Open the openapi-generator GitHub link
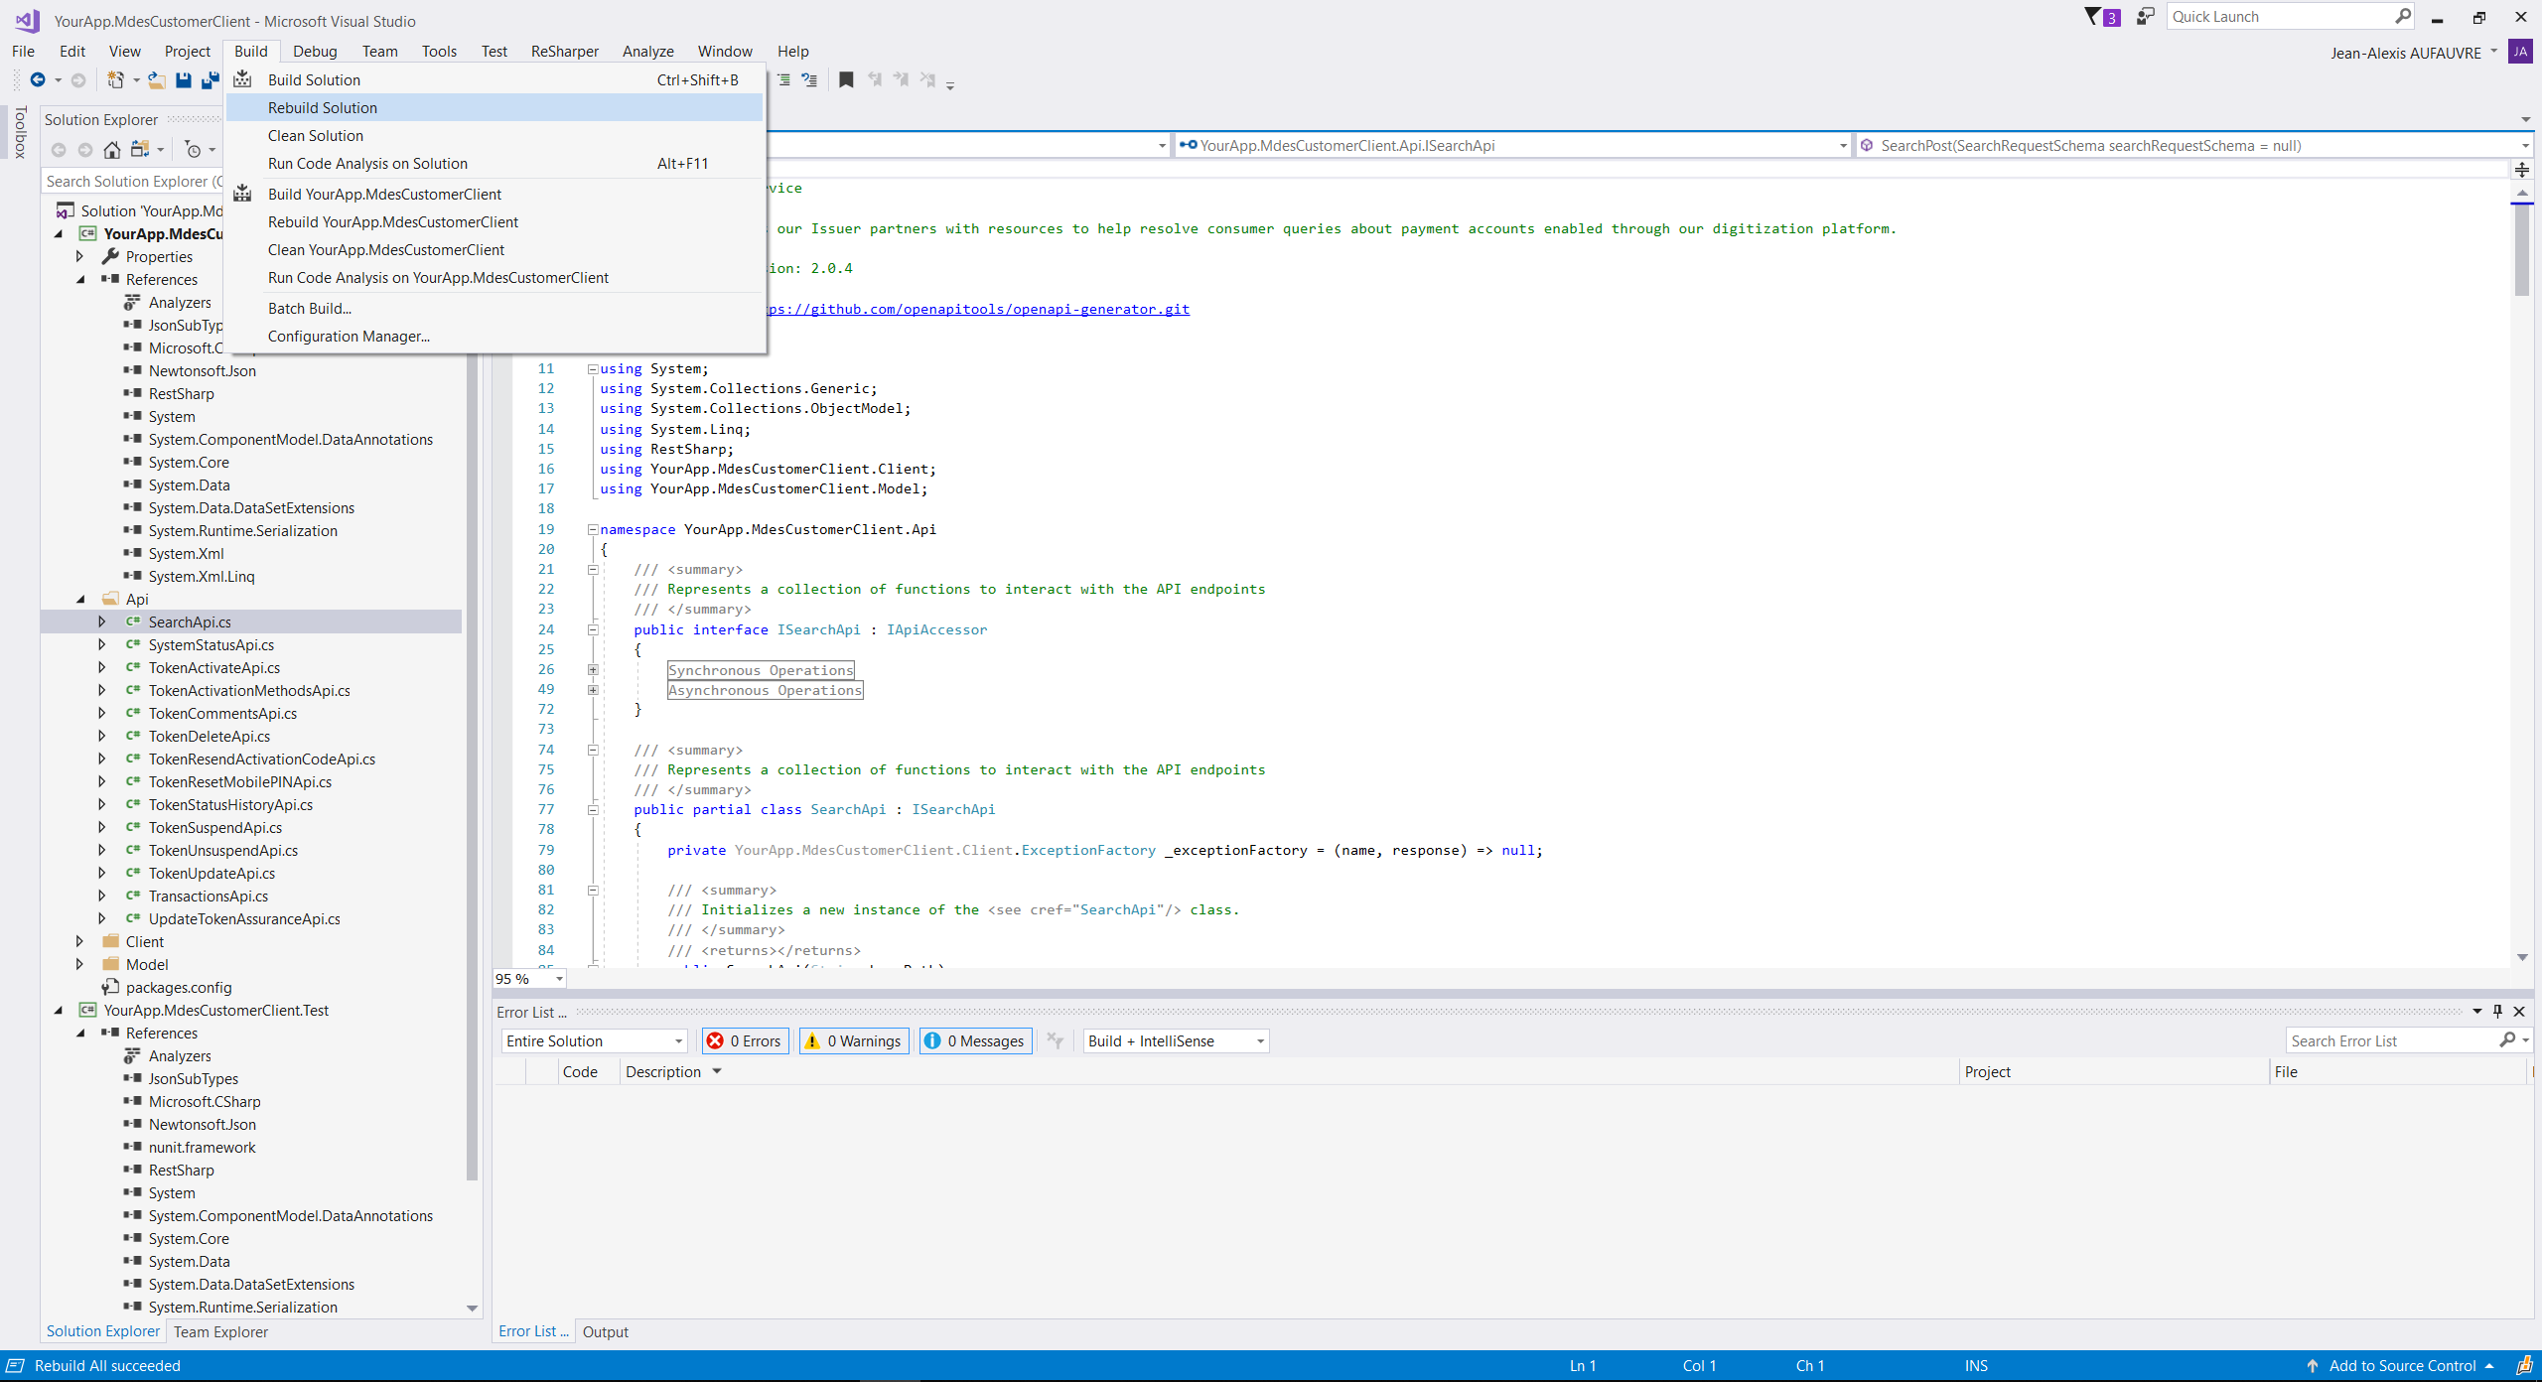Screen dimensions: 2542x1382 (977, 309)
